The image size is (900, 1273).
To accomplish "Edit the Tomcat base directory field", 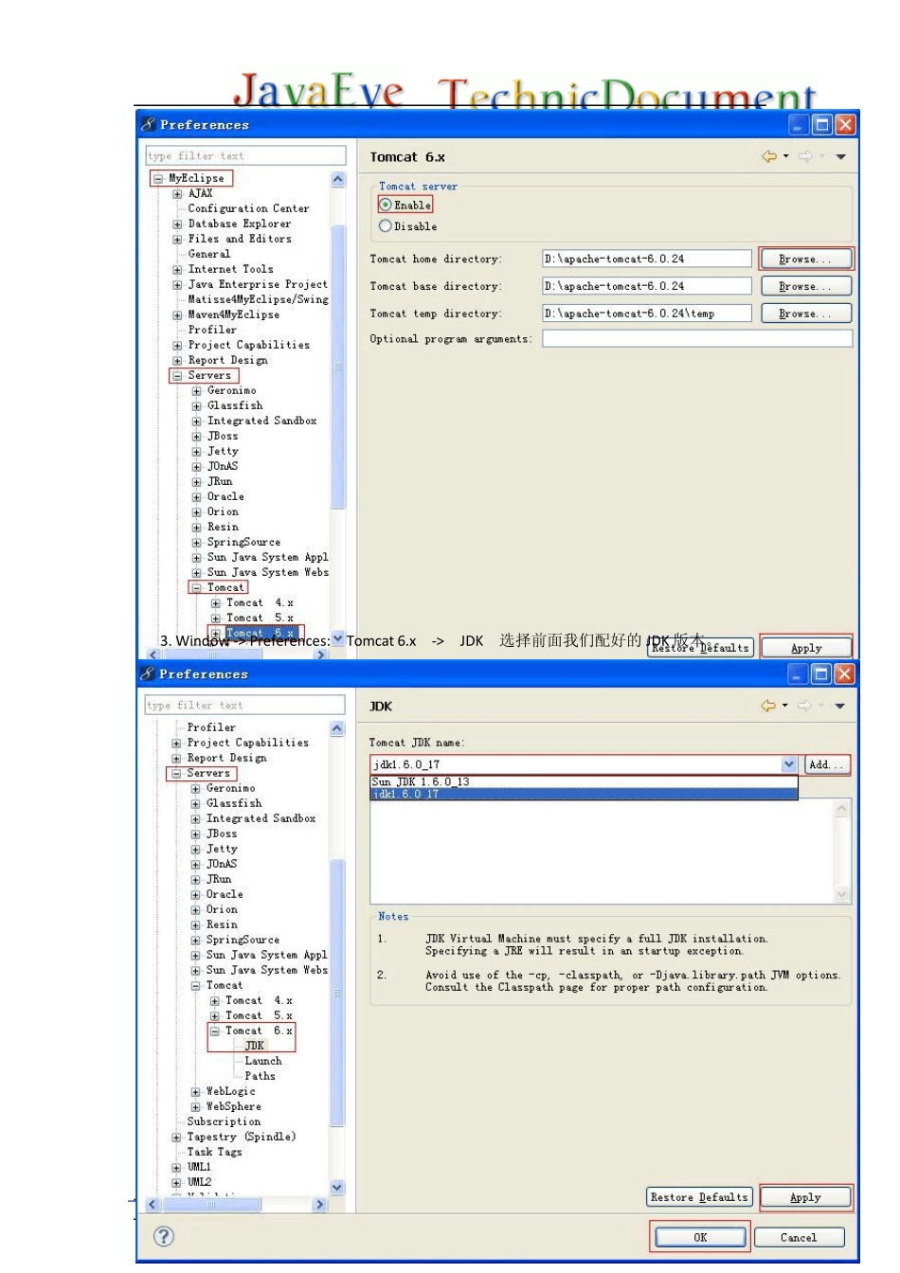I will pyautogui.click(x=647, y=286).
